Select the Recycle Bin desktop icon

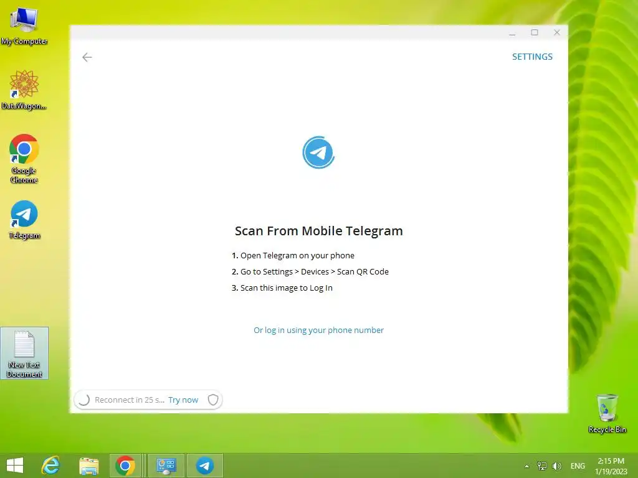click(607, 413)
